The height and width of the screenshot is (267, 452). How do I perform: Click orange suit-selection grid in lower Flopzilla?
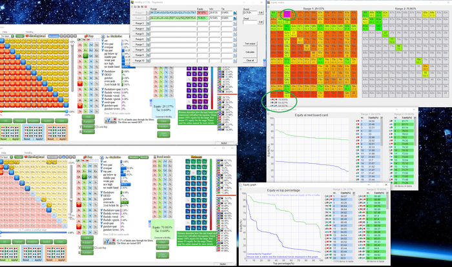point(57,253)
